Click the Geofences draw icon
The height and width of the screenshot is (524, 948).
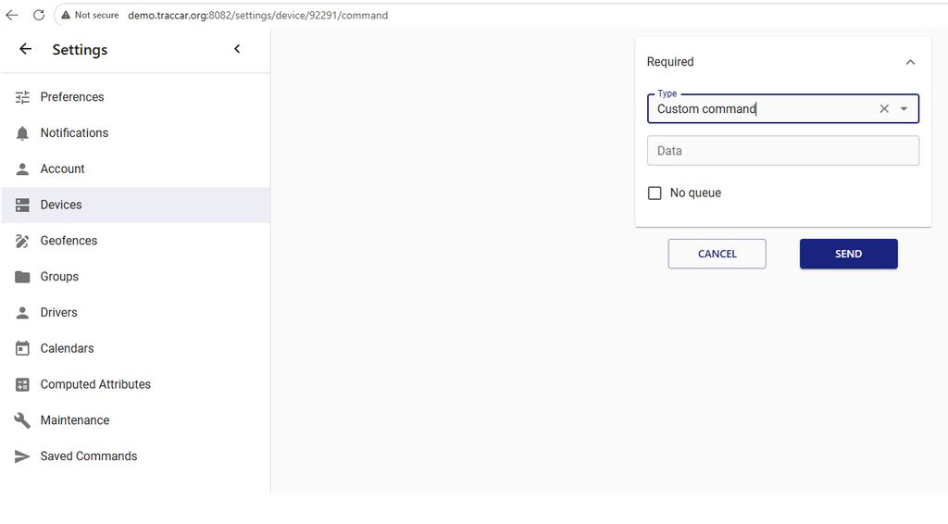[22, 241]
